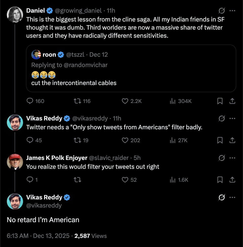Screen dimensions: 243x247
Task: Open more options on Daniel's tweet
Action: 232,11
